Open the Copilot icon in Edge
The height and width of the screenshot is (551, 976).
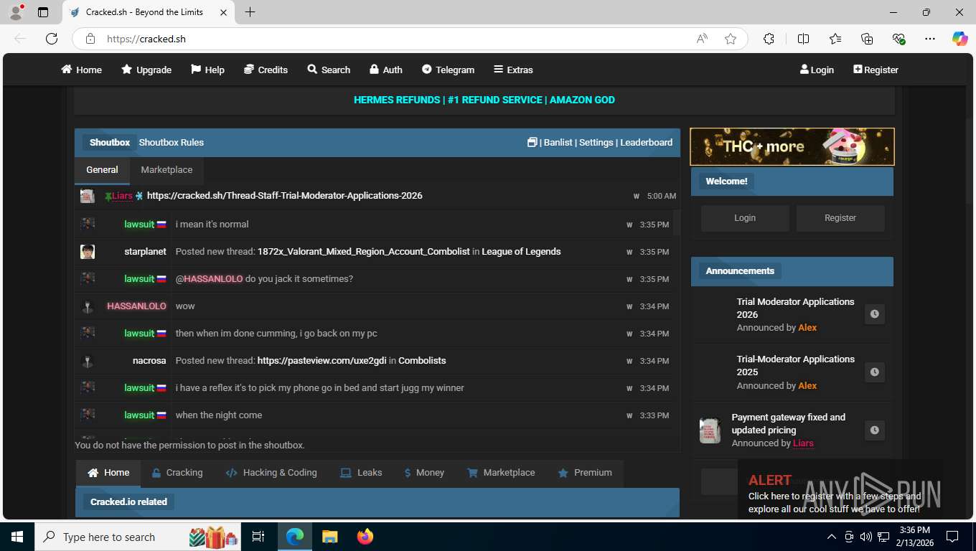959,39
